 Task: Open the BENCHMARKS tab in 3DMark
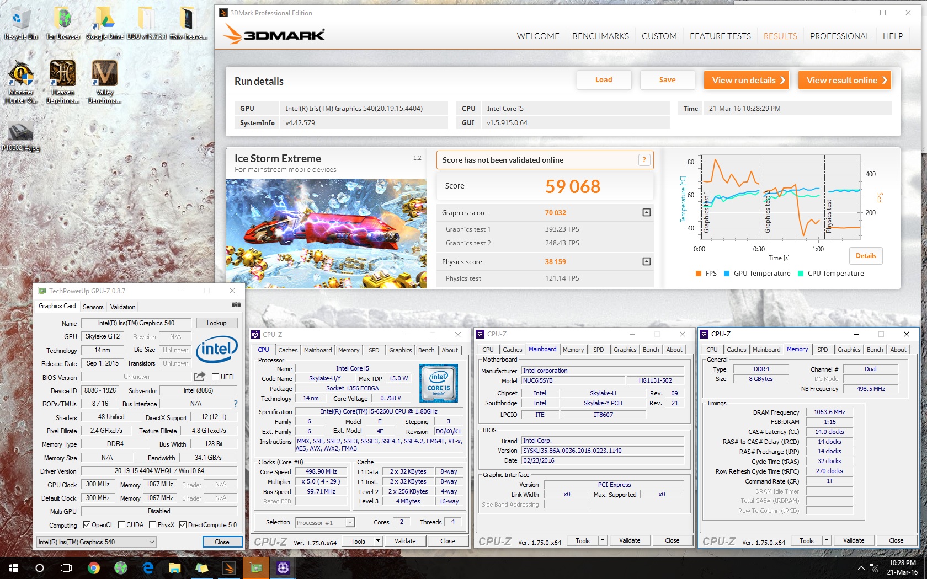[x=600, y=36]
